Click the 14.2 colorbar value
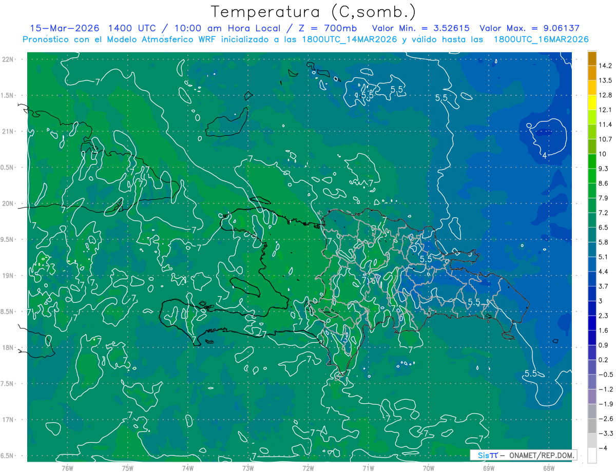The height and width of the screenshot is (475, 616). 606,66
